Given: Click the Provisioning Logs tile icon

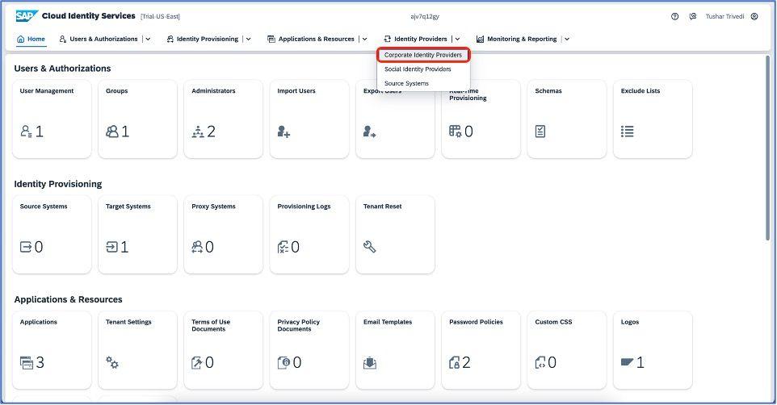Looking at the screenshot, I should tap(283, 247).
